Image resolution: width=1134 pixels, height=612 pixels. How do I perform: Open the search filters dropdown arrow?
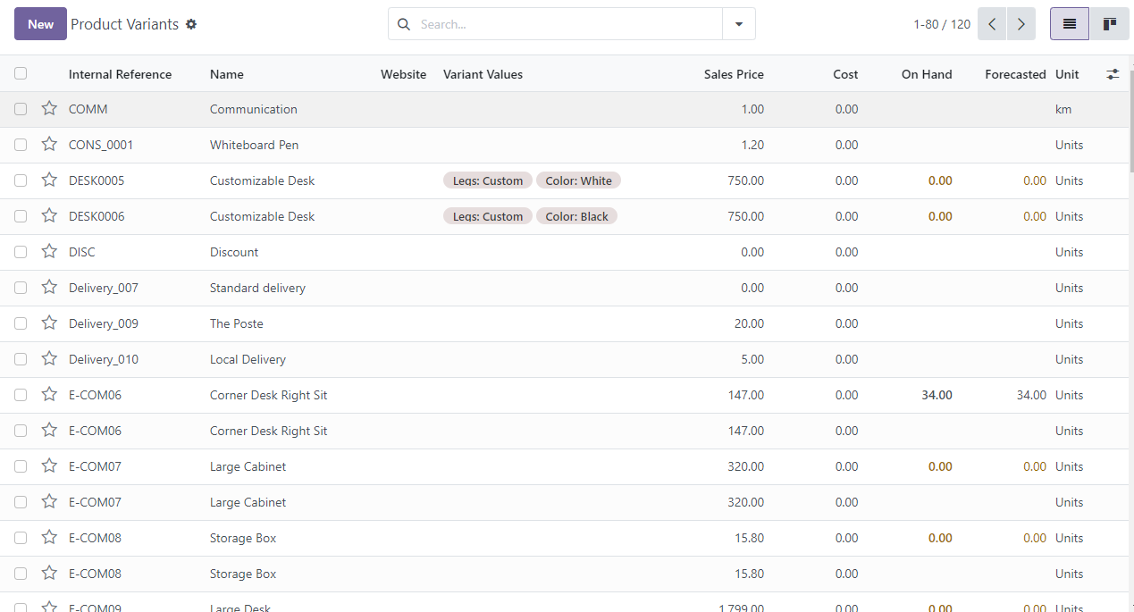tap(739, 24)
